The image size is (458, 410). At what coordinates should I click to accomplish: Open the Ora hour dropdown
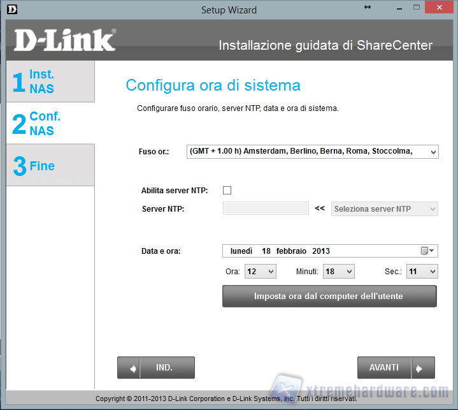click(261, 272)
